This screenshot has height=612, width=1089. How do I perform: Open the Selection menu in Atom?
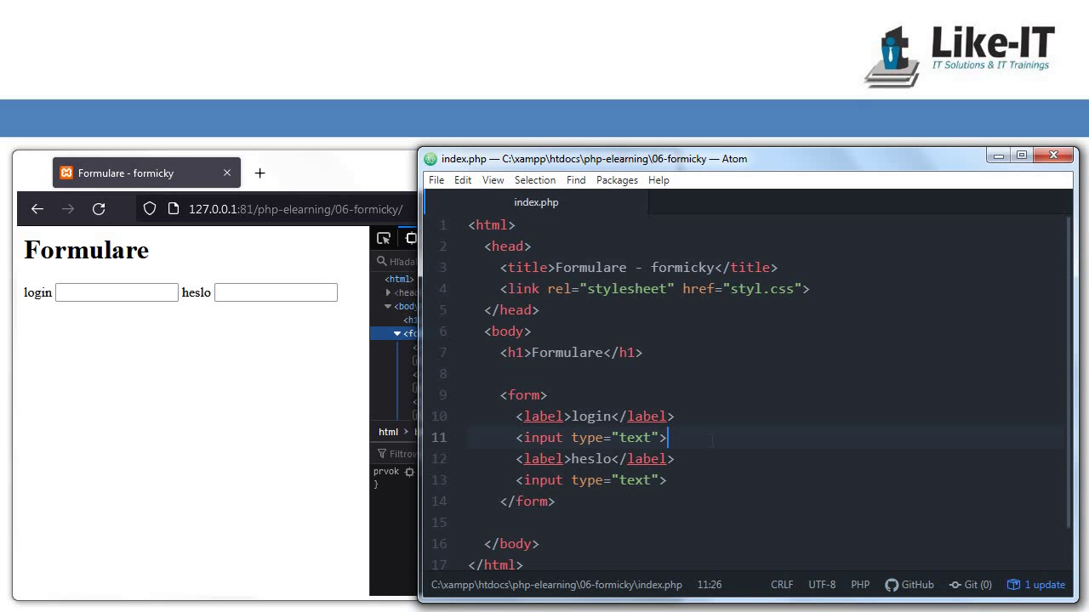pyautogui.click(x=534, y=180)
